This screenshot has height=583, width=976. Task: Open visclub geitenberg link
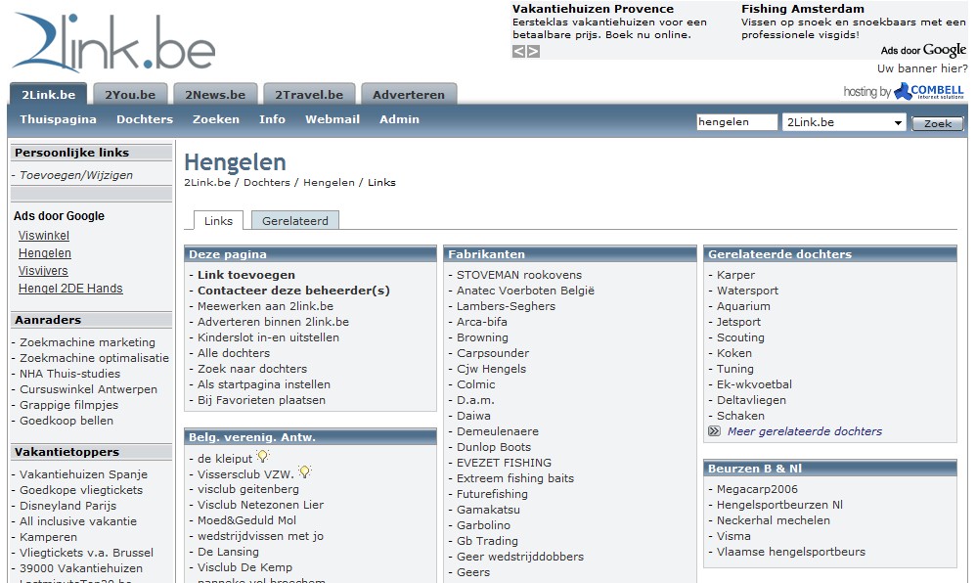pyautogui.click(x=248, y=489)
